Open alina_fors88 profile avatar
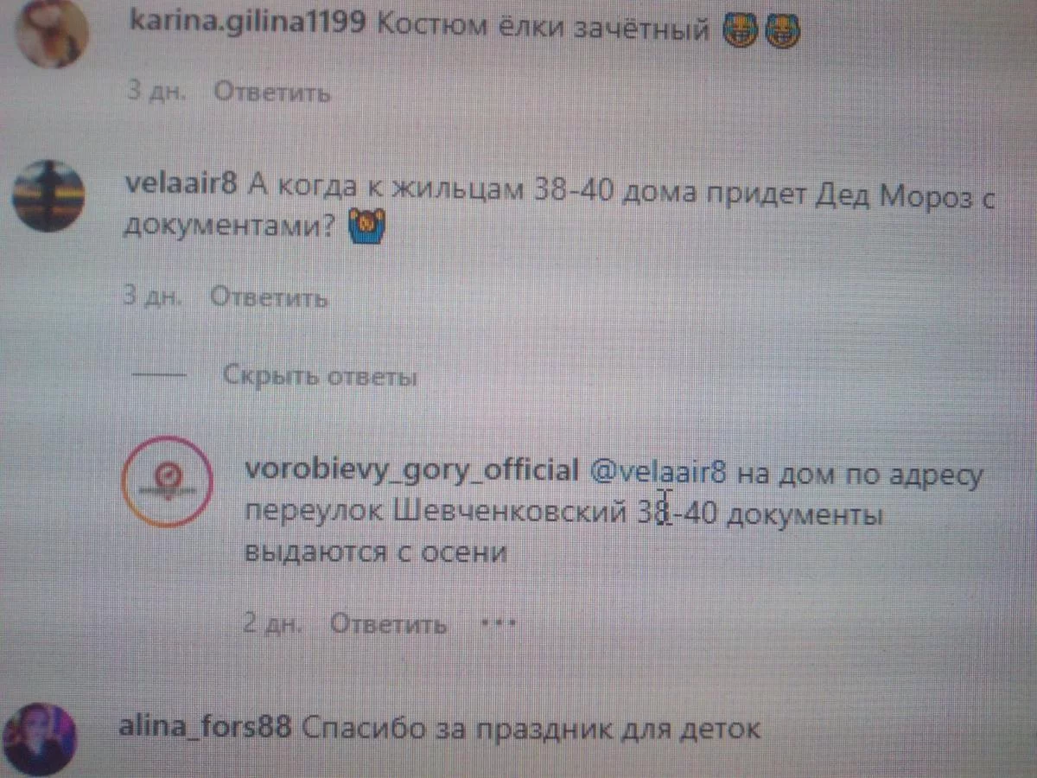The width and height of the screenshot is (1037, 778). pyautogui.click(x=43, y=739)
